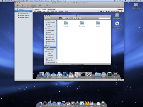The width and height of the screenshot is (143, 107).
Task: Open the Devices menu in host menubar
Action: click(53, 1)
